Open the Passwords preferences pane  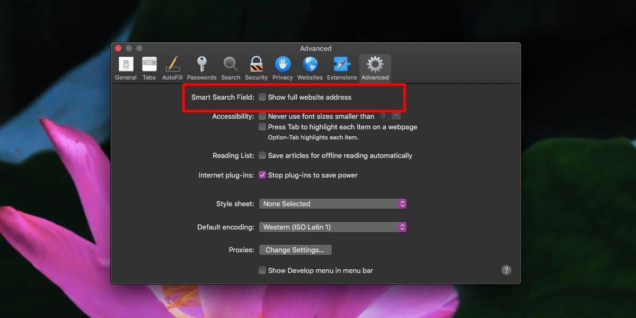201,66
